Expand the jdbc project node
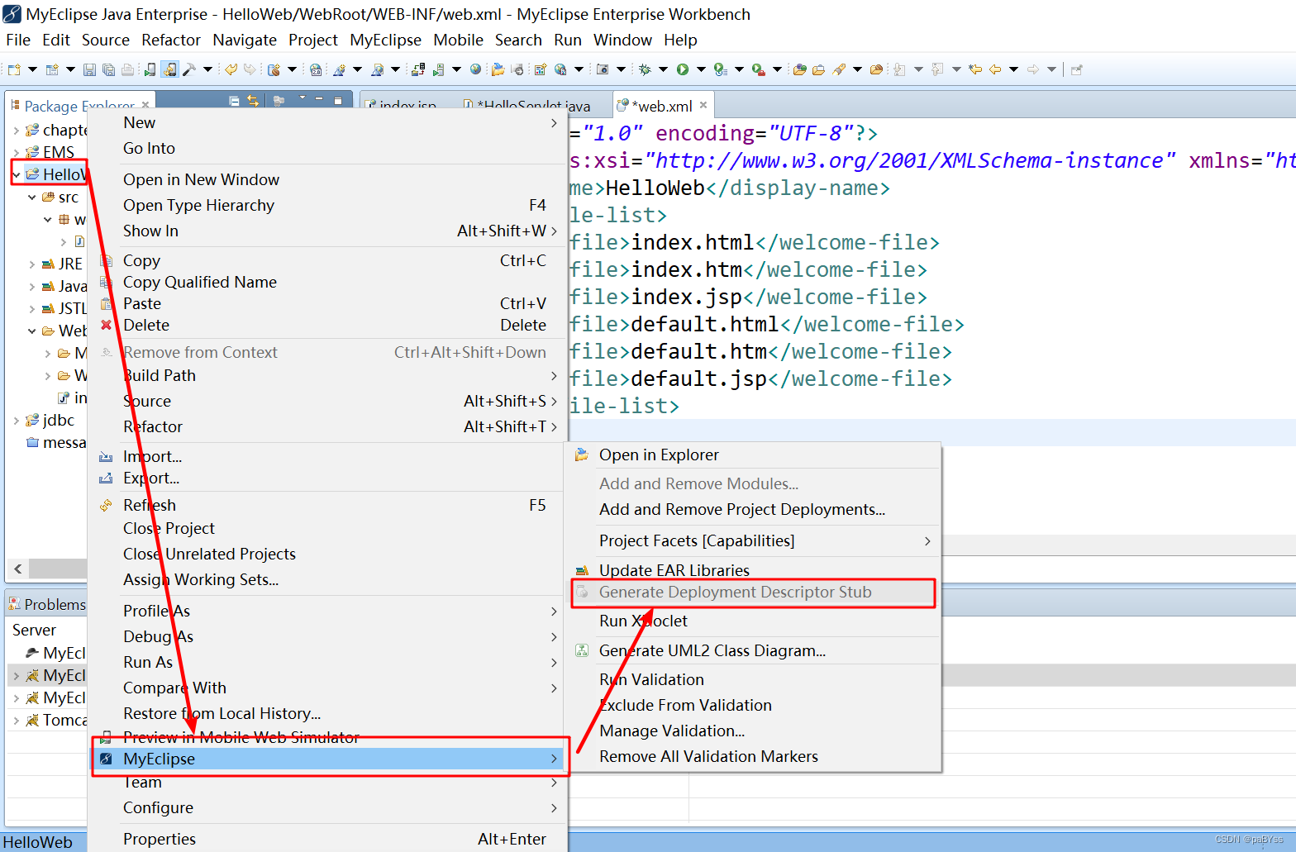1296x852 pixels. (17, 421)
